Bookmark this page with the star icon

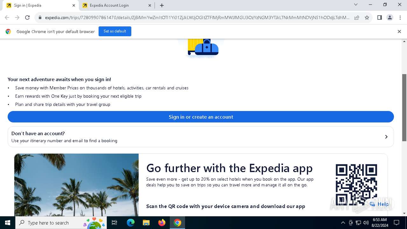coord(367,17)
